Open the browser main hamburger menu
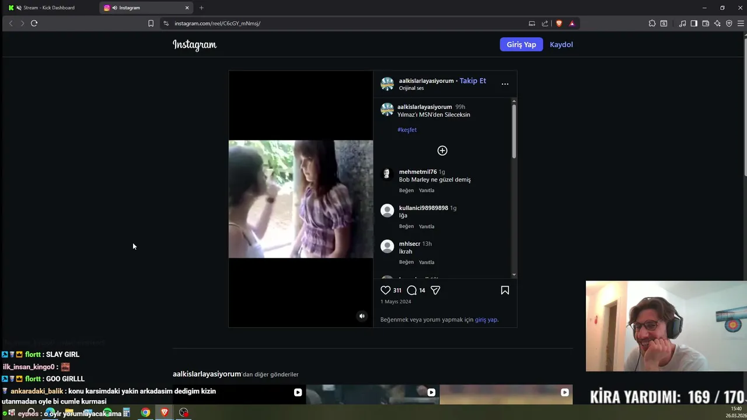 [x=741, y=23]
